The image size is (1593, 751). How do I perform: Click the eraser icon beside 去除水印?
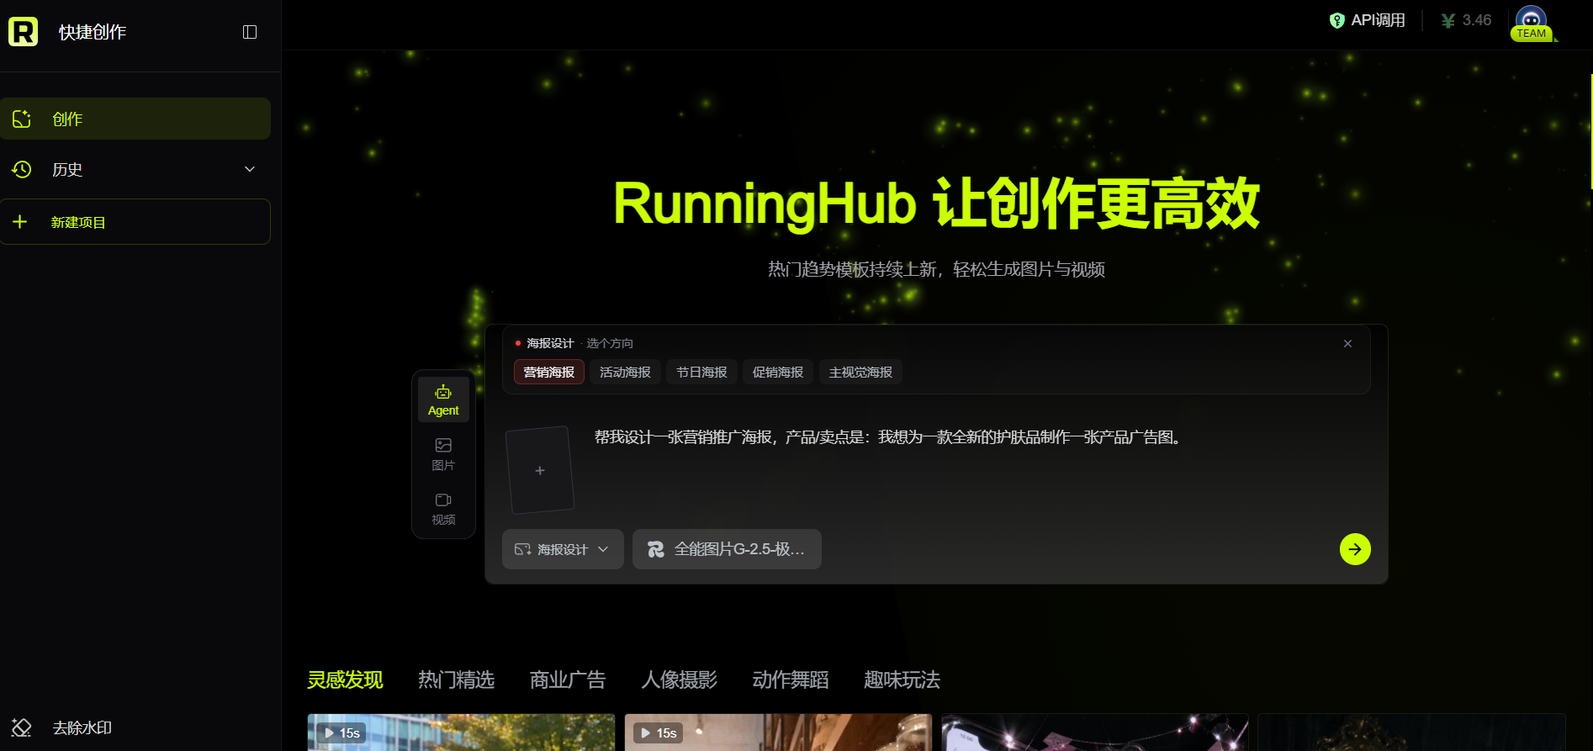click(x=21, y=727)
